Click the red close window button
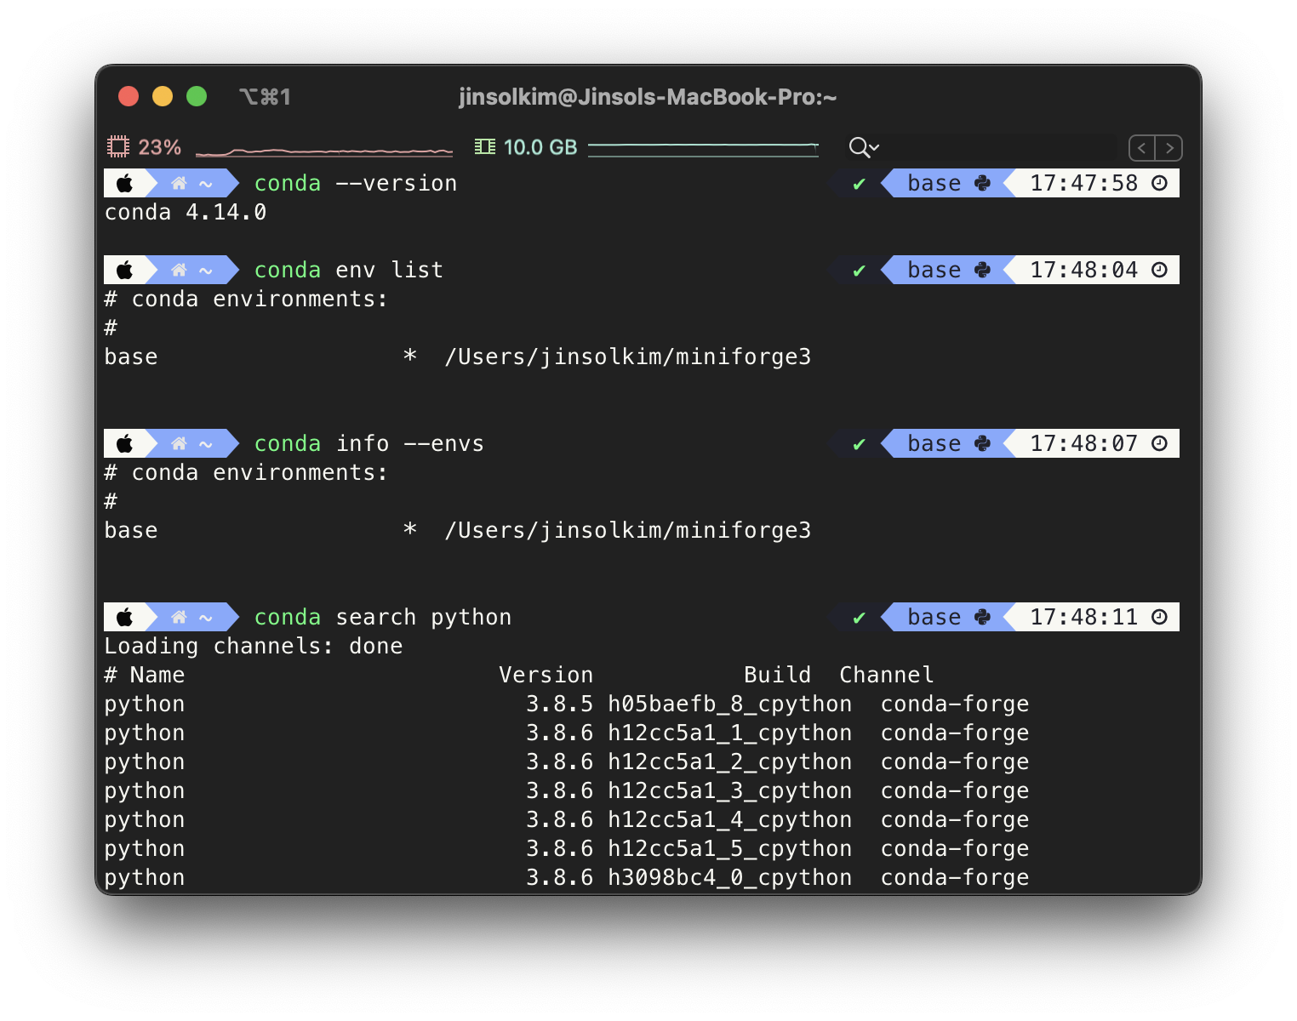Image resolution: width=1297 pixels, height=1021 pixels. tap(129, 96)
